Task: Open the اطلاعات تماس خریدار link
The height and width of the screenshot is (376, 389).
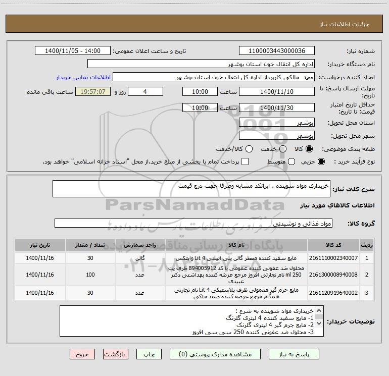Action: (83, 77)
